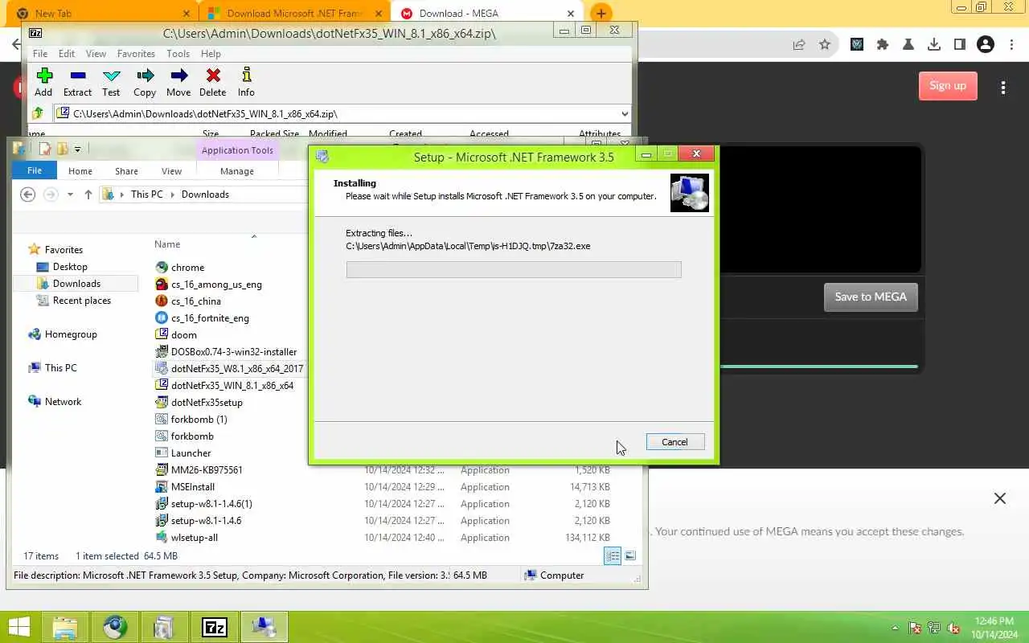Go up one folder in 7-Zip

point(37,113)
